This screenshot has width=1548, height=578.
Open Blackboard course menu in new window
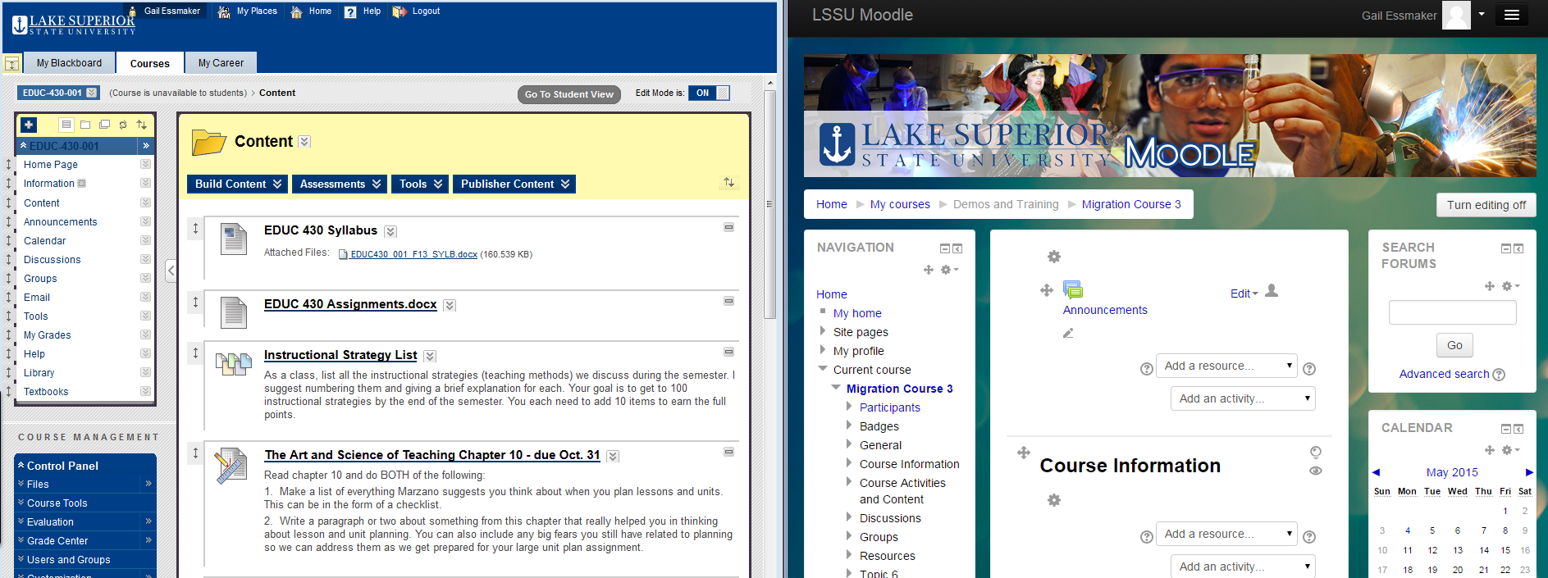tap(104, 125)
